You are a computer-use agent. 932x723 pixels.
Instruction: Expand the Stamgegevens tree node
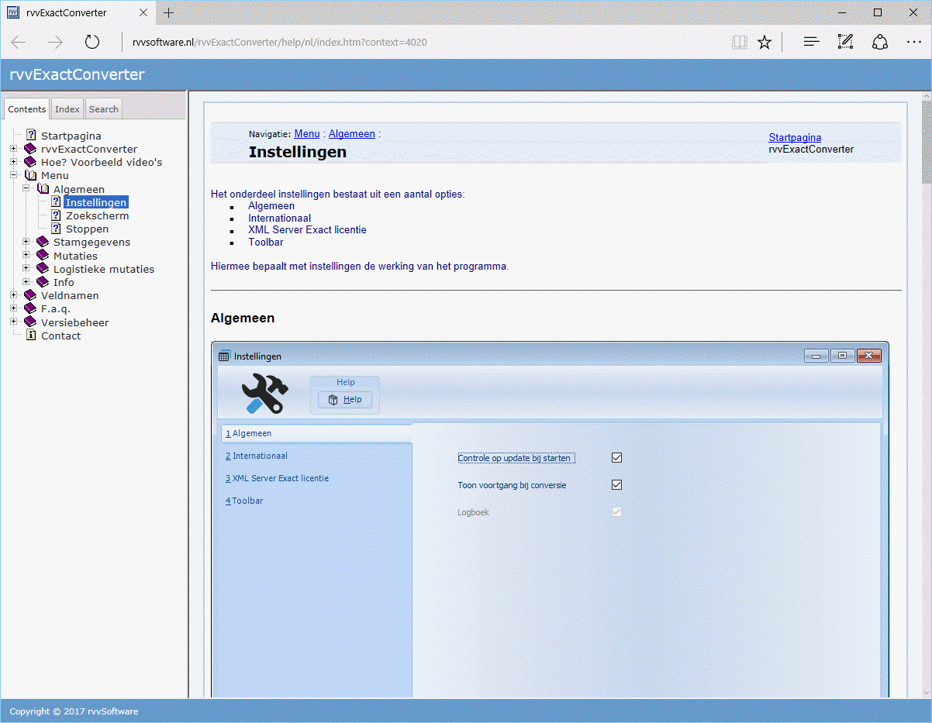tap(26, 242)
